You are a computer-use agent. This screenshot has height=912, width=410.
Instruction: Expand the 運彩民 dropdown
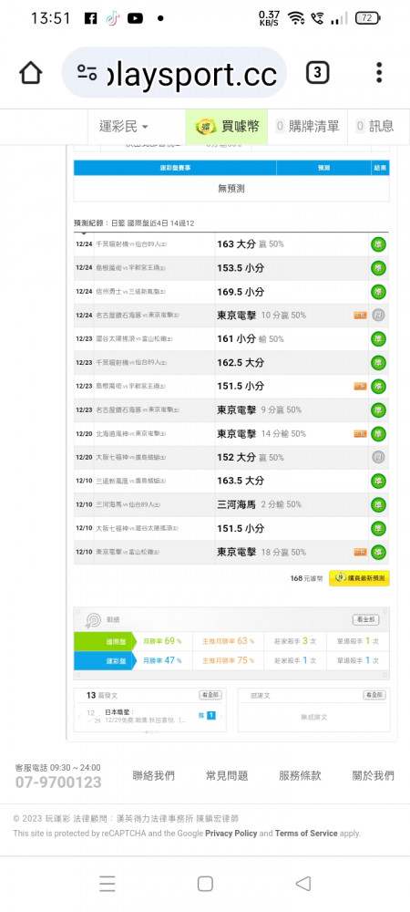click(123, 126)
